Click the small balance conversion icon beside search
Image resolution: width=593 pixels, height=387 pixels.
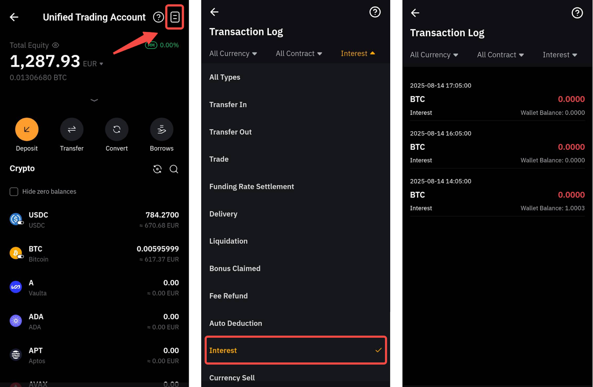tap(157, 169)
